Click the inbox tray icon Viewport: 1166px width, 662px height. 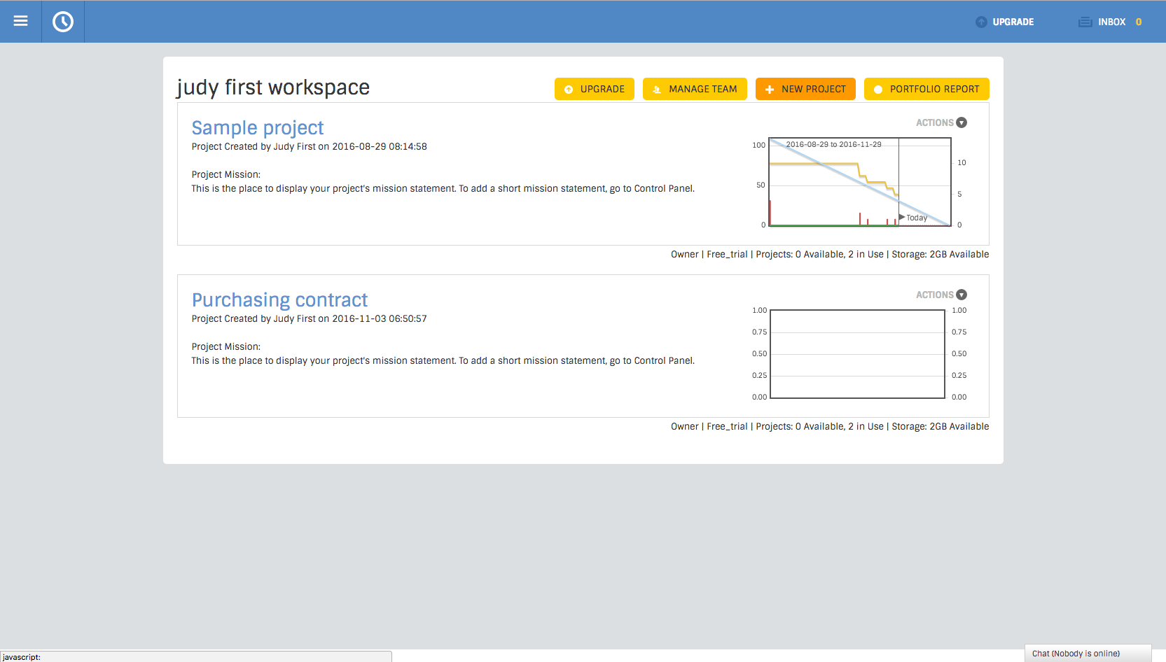pos(1085,22)
